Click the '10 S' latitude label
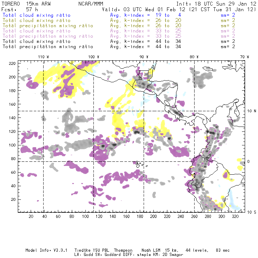The width and height of the screenshot is (258, 258). 252,212
